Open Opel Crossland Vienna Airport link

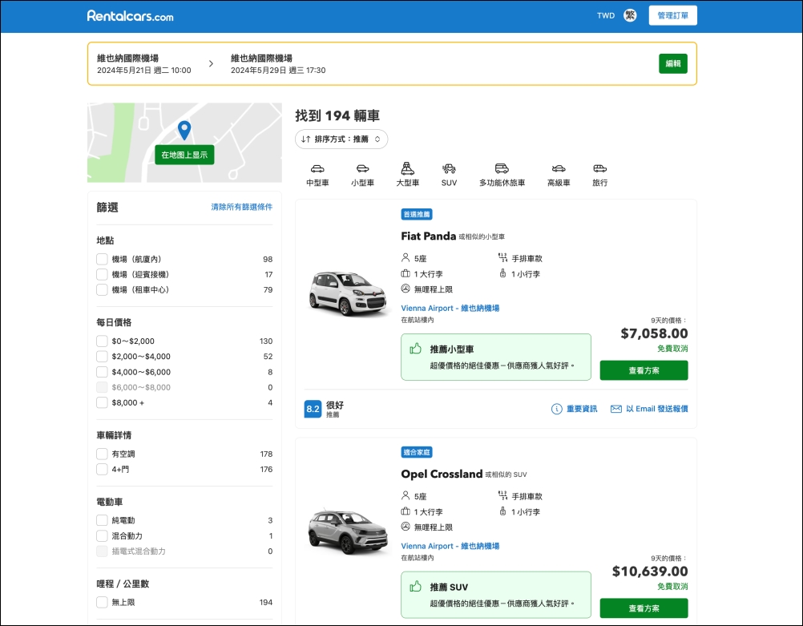(x=450, y=546)
